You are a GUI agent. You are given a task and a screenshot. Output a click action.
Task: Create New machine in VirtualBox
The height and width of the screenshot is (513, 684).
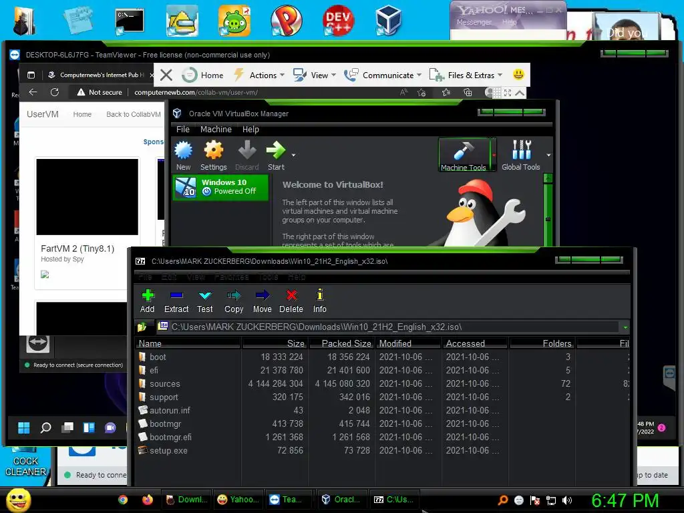(x=183, y=155)
